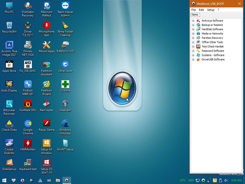This screenshot has width=245, height=184.
Task: Click the Multiboot play button on taskbar
Action: [x=67, y=180]
